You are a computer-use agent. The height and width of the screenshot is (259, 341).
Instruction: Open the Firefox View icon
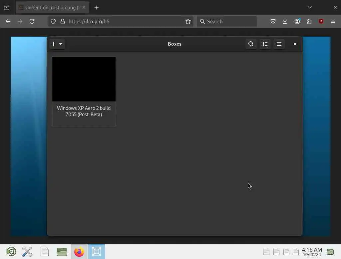tap(7, 8)
